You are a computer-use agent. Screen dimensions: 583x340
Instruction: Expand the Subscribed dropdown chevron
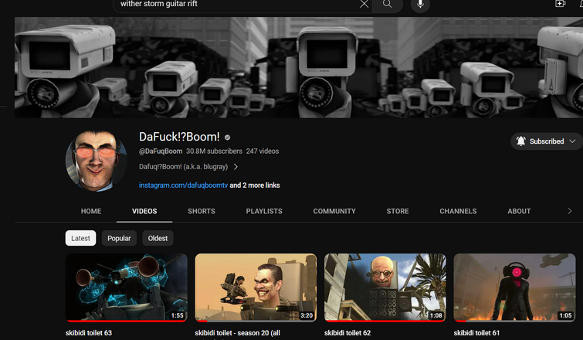tap(573, 141)
